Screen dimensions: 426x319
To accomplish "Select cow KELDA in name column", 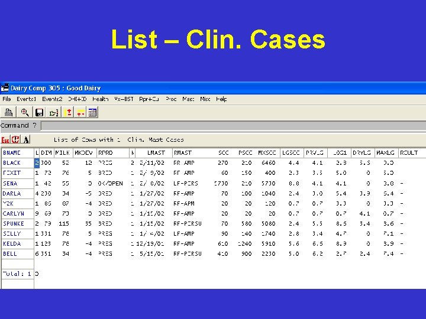I will click(x=18, y=243).
